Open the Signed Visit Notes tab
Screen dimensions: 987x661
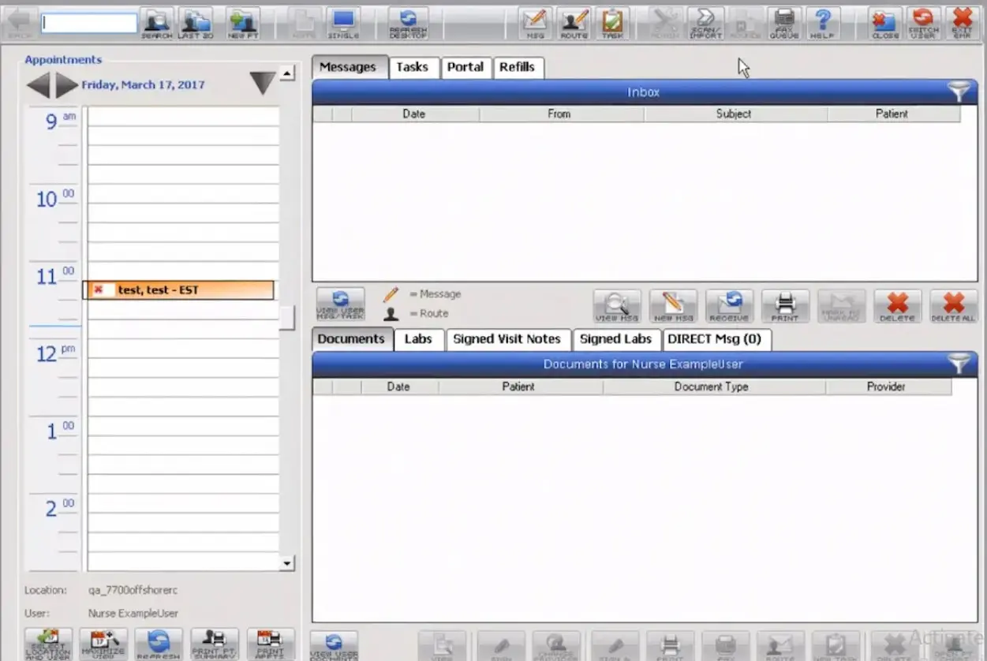click(x=507, y=339)
